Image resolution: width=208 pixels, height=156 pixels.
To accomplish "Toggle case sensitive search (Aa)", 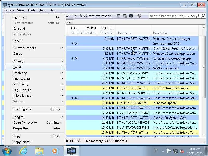I will [193, 16].
